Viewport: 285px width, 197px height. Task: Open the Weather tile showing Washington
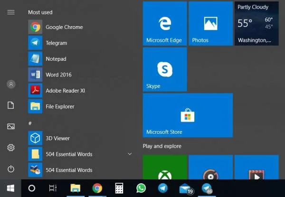click(256, 23)
